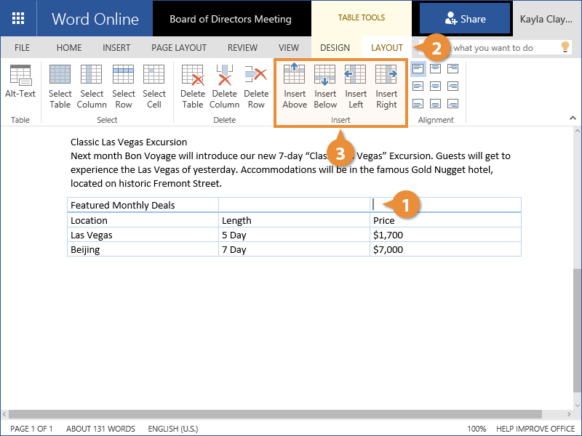582x436 pixels.
Task: Click the HELP IMPROVE OFFICE link
Action: pyautogui.click(x=536, y=429)
